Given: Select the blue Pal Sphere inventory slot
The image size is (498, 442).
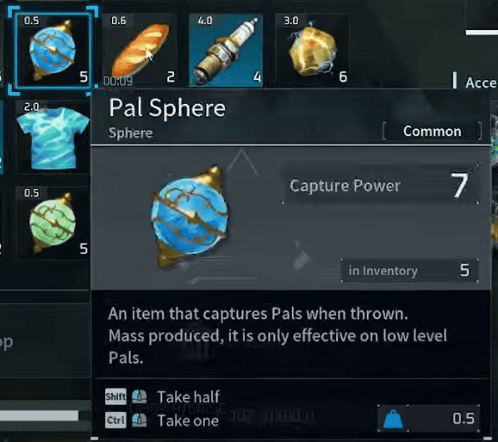Looking at the screenshot, I should point(53,51).
